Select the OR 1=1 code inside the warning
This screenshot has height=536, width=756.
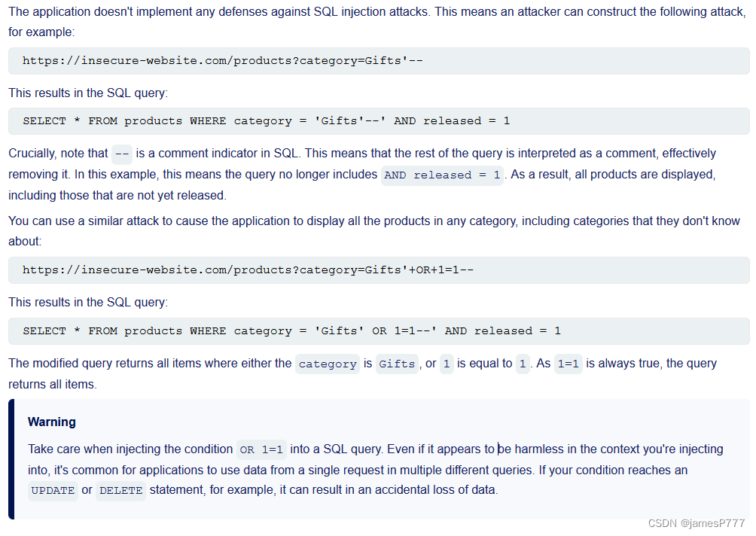click(261, 449)
